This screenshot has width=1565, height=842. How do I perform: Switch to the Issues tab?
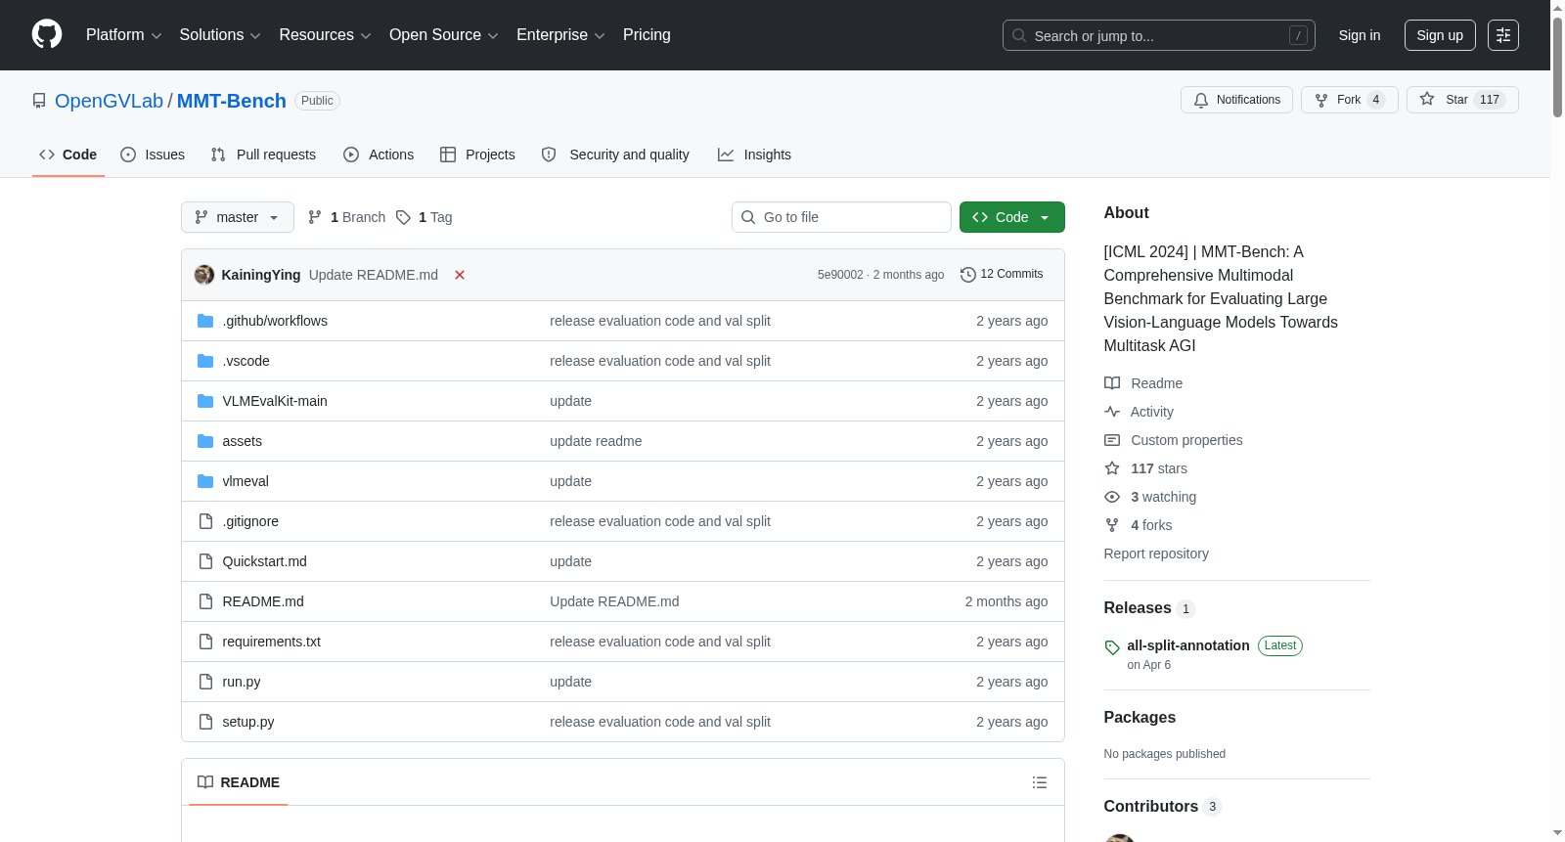153,155
